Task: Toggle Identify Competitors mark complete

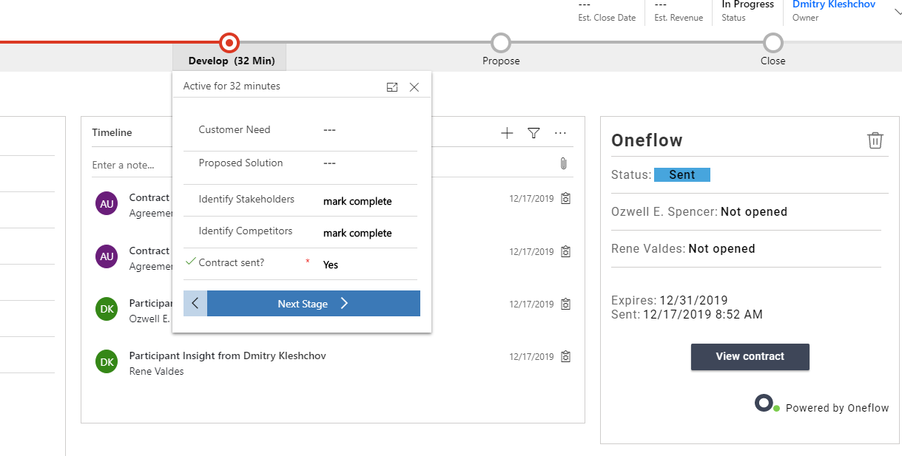Action: 357,233
